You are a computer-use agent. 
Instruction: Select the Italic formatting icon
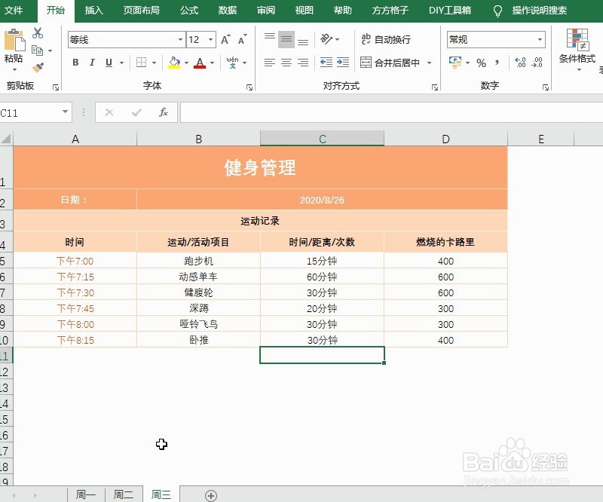(x=92, y=62)
